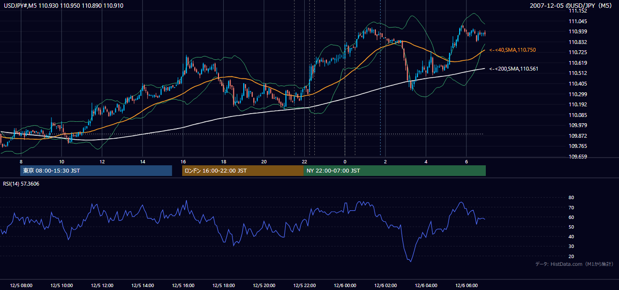This screenshot has height=290, width=619.
Task: Click price axis value 110.512
Action: click(577, 73)
